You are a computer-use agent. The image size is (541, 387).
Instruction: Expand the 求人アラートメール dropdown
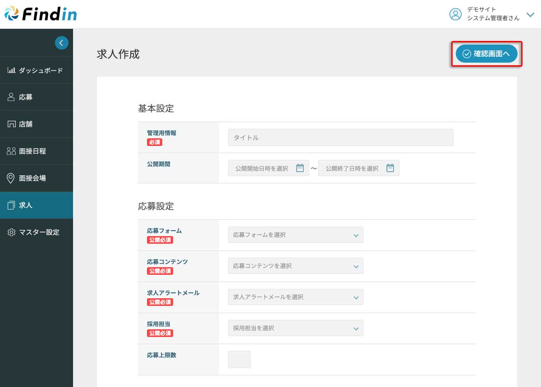click(x=295, y=297)
